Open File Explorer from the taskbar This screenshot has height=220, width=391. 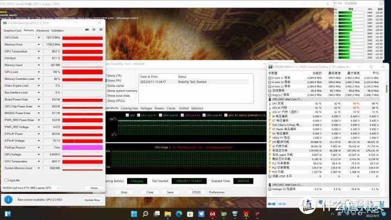pyautogui.click(x=168, y=214)
